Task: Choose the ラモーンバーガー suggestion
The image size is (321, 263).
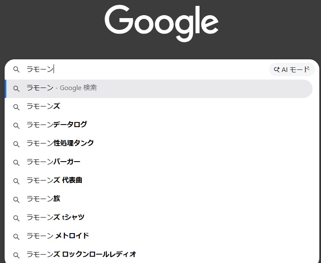Action: point(53,162)
